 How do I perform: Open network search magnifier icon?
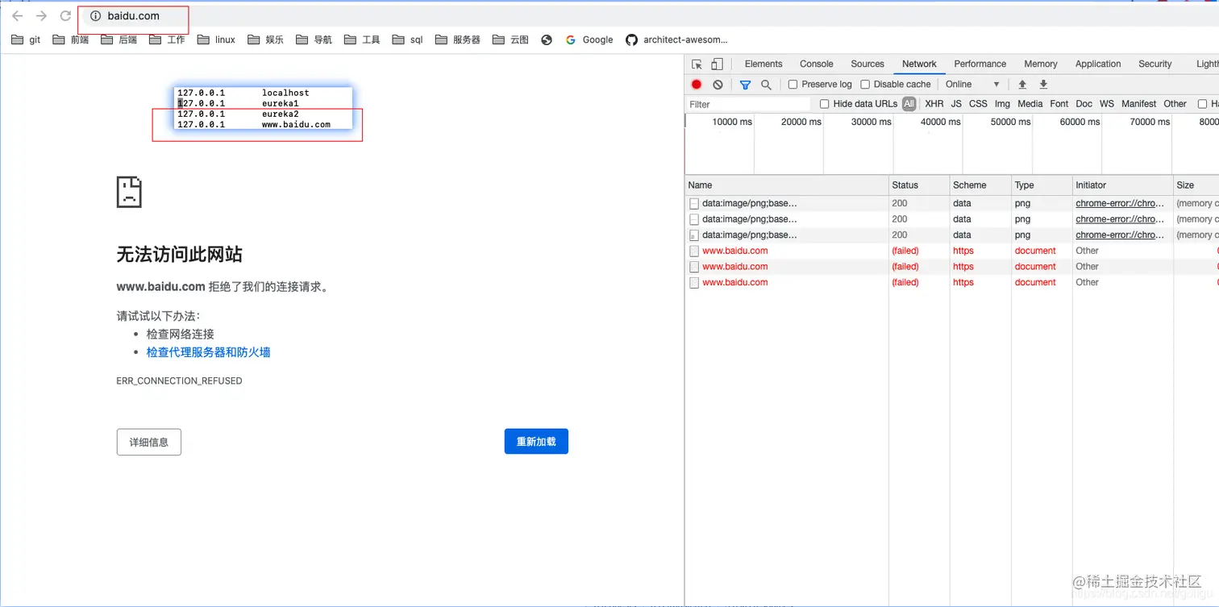pos(766,84)
